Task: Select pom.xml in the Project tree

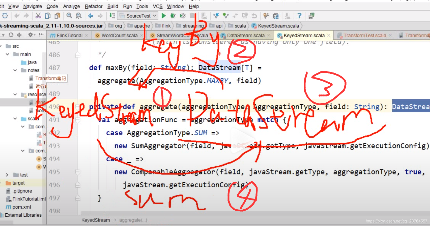Action: pyautogui.click(x=22, y=207)
